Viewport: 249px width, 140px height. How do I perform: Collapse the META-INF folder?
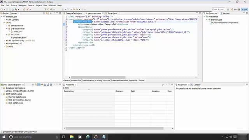pos(7,35)
